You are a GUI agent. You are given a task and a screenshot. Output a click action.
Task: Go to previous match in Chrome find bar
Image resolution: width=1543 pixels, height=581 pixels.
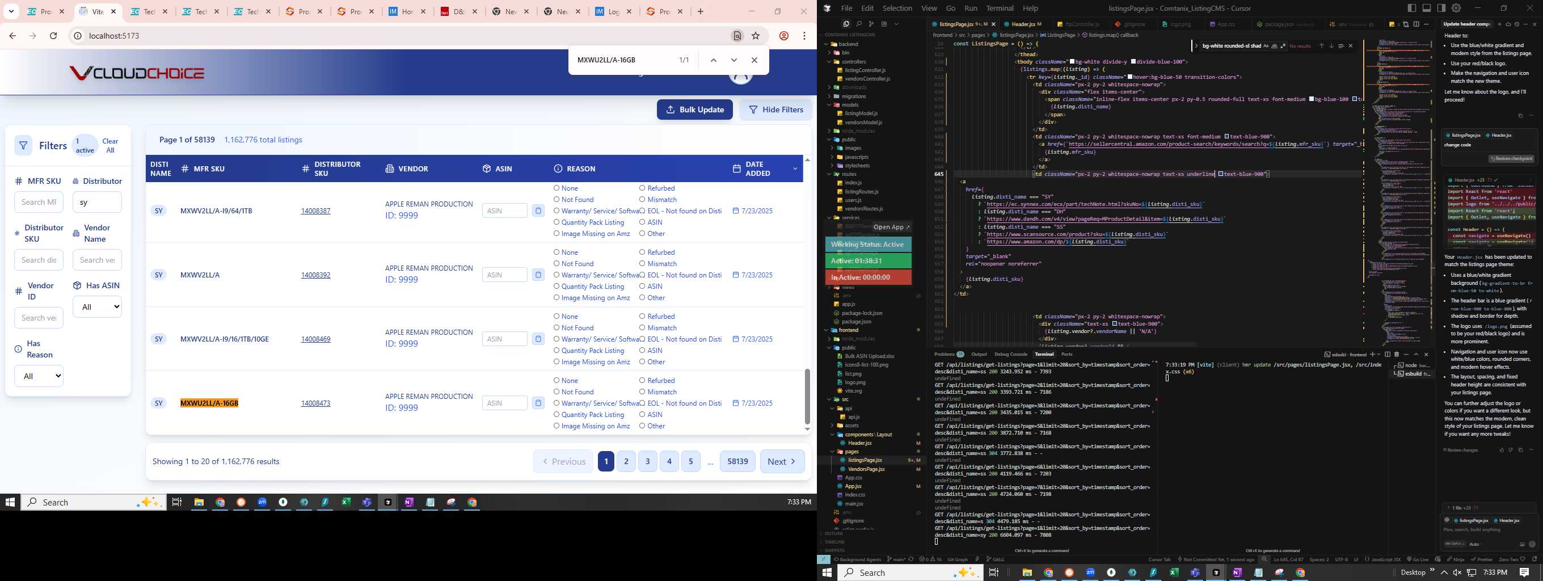(x=714, y=60)
